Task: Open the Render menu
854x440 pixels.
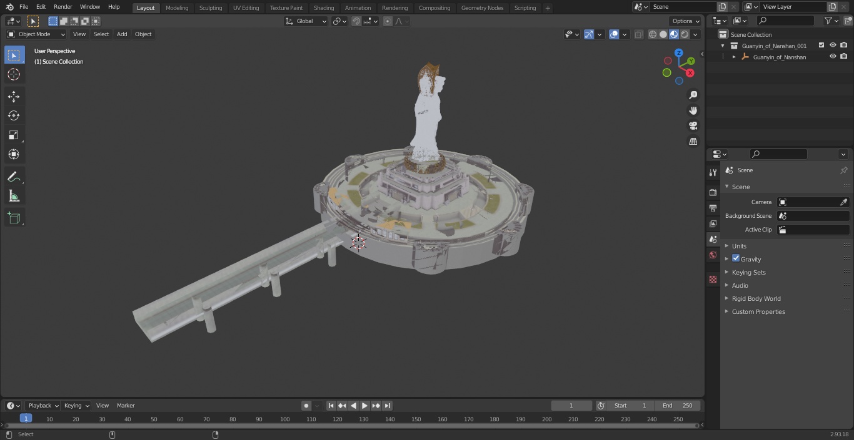Action: [63, 7]
